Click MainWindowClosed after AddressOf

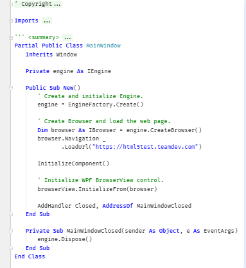164,206
